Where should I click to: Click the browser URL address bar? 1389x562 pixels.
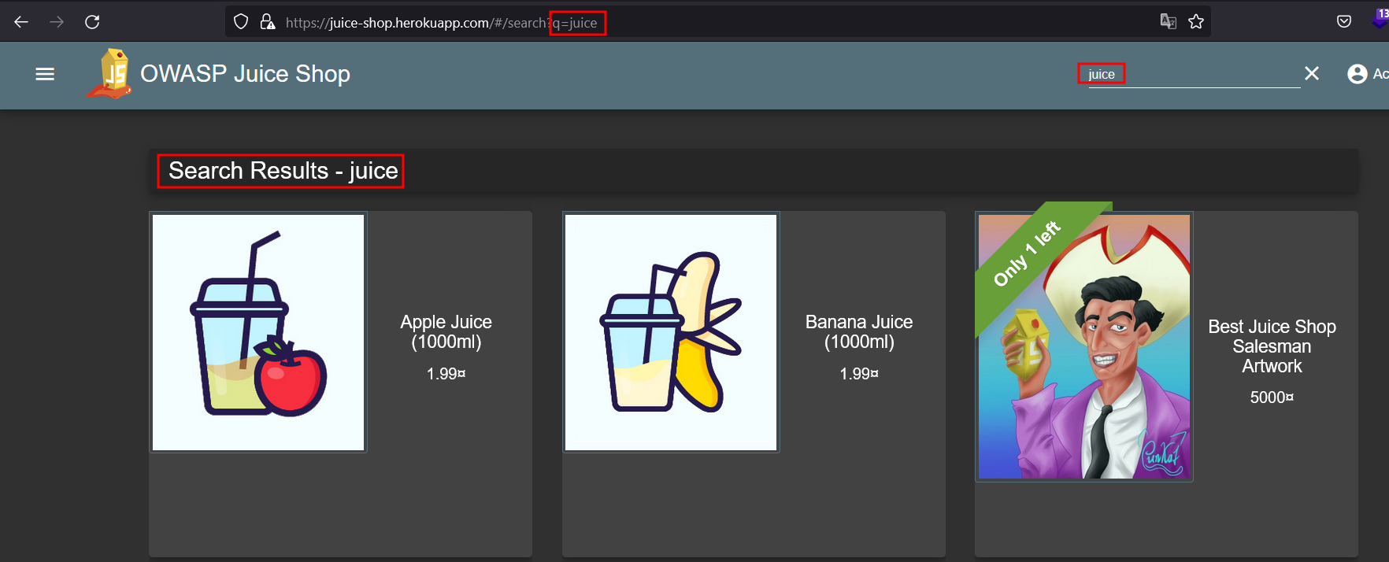[x=718, y=22]
